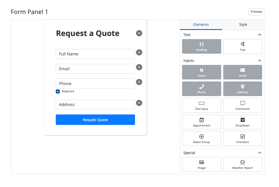279x187 pixels.
Task: Add a Text paragraph element
Action: click(x=242, y=46)
